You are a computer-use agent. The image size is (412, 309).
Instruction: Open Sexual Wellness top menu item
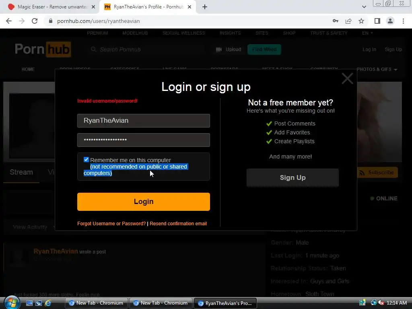pyautogui.click(x=183, y=33)
